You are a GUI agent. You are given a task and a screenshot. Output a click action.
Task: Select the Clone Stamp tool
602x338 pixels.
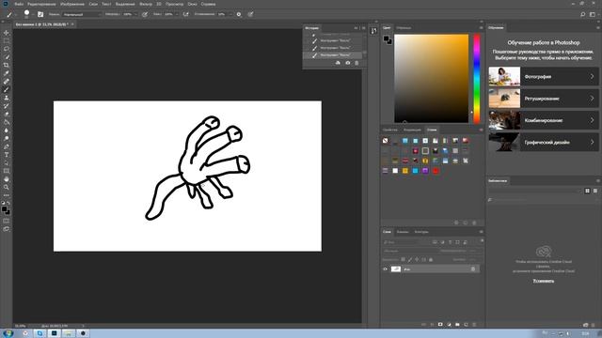(x=7, y=98)
